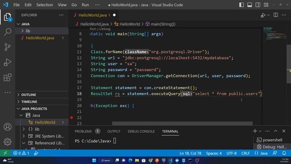This screenshot has height=164, width=291.
Task: Show errors and warnings count in status bar
Action: [x=21, y=153]
